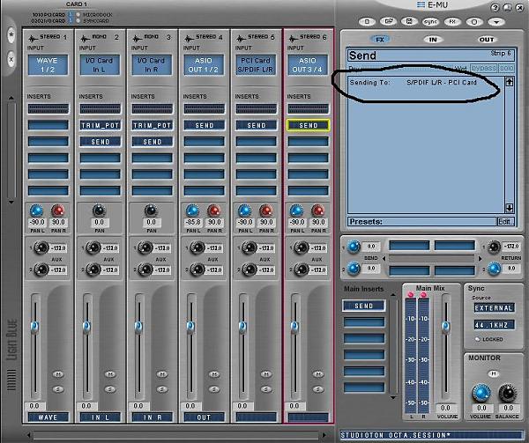The height and width of the screenshot is (443, 529).
Task: Click the scroll down arrow in Send panel
Action: [x=508, y=208]
